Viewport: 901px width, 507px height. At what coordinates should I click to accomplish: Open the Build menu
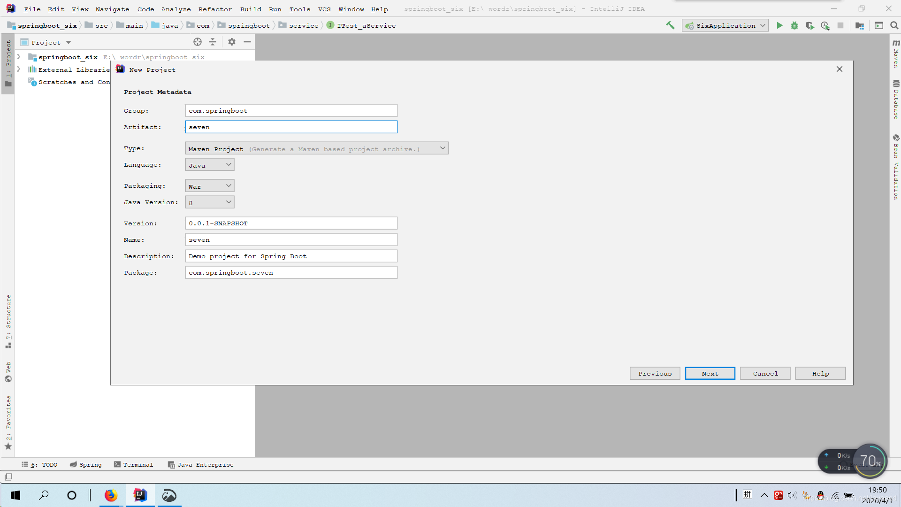(x=251, y=9)
